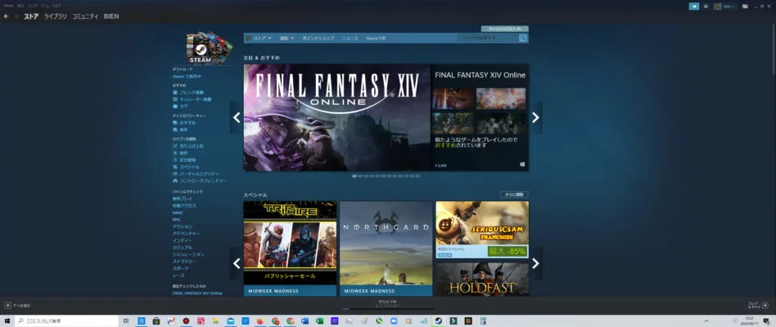The width and height of the screenshot is (776, 327).
Task: Launch Big Picture mode icon
Action: click(744, 6)
